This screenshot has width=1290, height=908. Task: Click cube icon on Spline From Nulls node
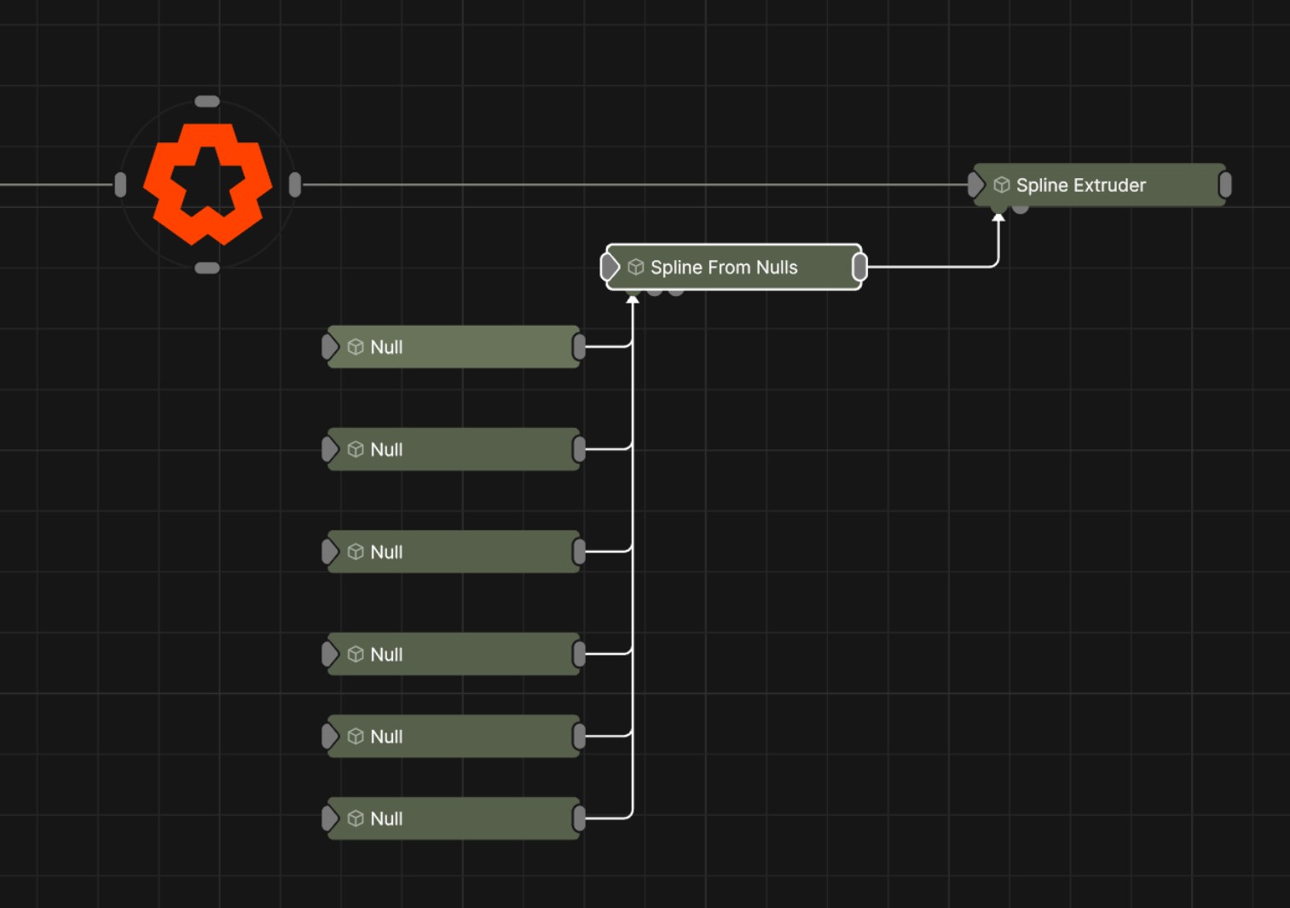coord(636,268)
